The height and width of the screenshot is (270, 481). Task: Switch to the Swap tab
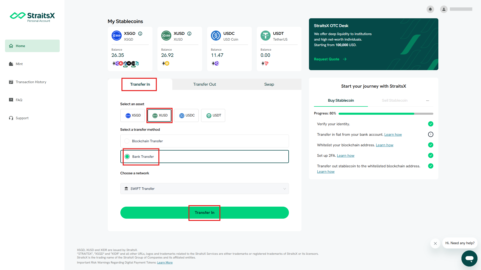[x=269, y=84]
